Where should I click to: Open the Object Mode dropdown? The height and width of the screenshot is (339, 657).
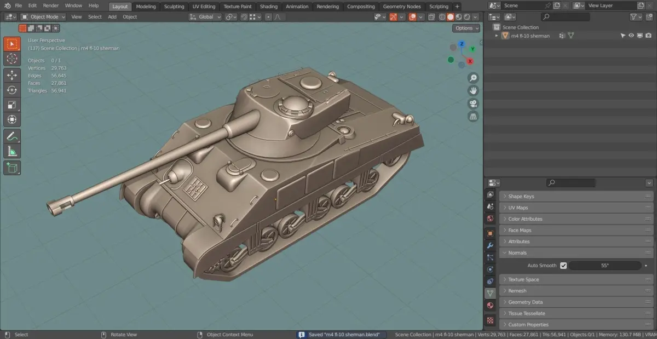[x=43, y=17]
